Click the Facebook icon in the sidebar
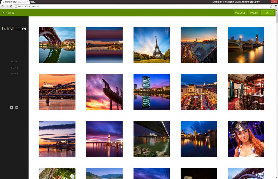The image size is (278, 179). 11,108
